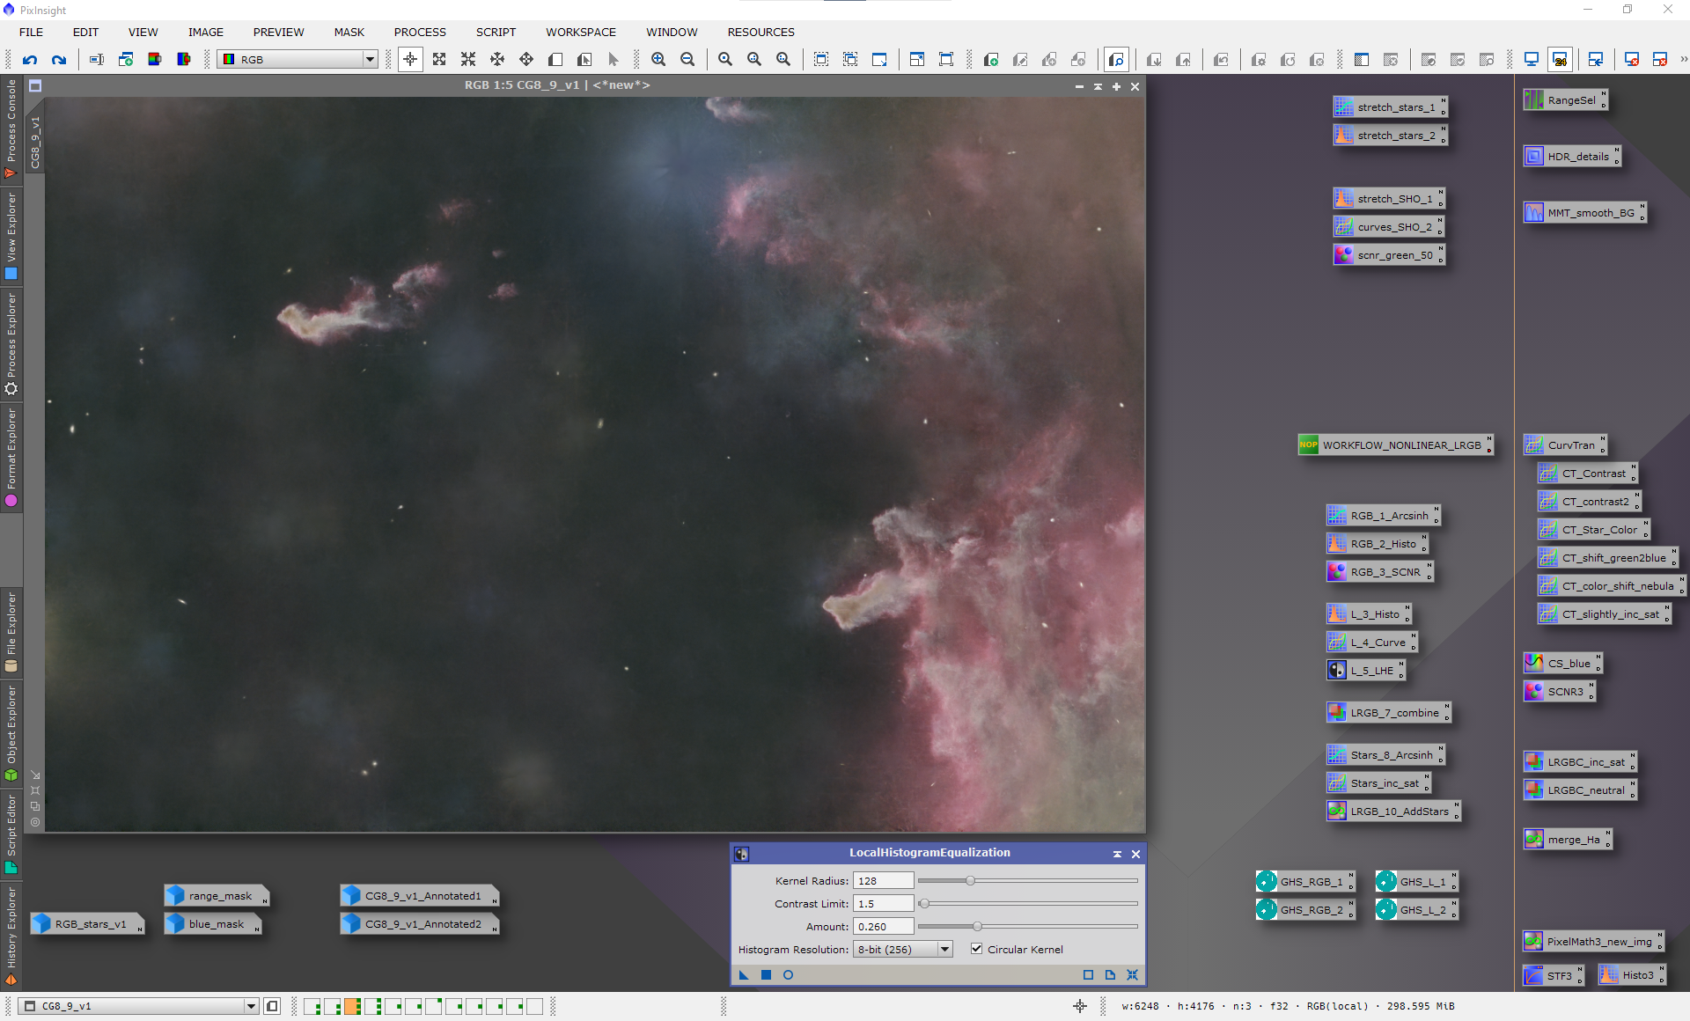Click the Kernel Radius value field
The image size is (1690, 1021).
point(884,881)
